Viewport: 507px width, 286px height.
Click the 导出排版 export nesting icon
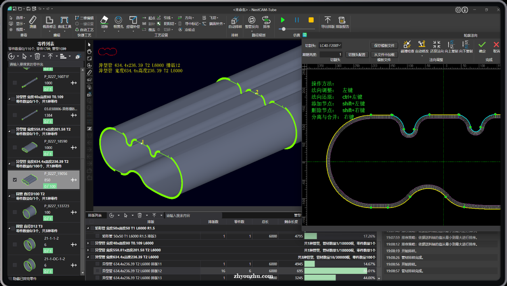[x=328, y=22]
